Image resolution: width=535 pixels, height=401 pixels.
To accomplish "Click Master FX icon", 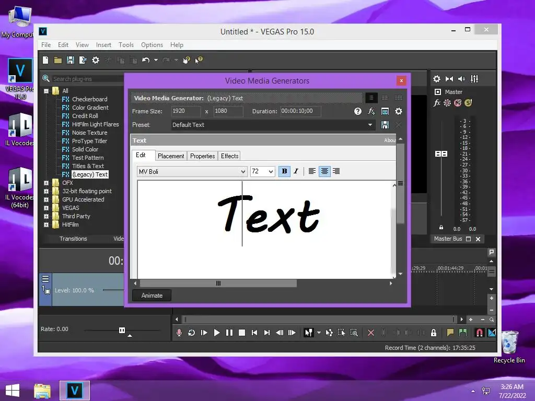I will click(x=437, y=103).
